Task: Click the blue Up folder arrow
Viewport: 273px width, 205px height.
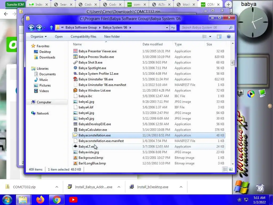Action: [51, 27]
